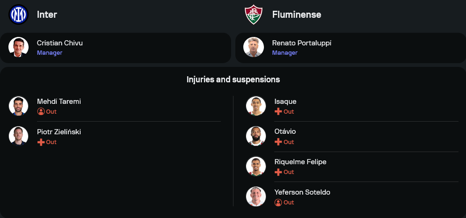Click Mehdi Taremi's suspension status icon
Image resolution: width=466 pixels, height=218 pixels.
pos(41,112)
